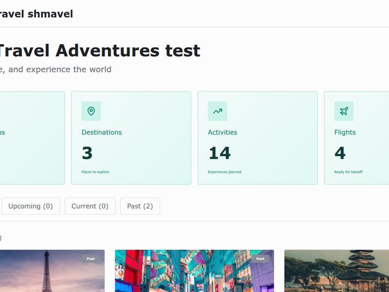The image size is (389, 292).
Task: Click the Activities count number 14
Action: tap(219, 153)
